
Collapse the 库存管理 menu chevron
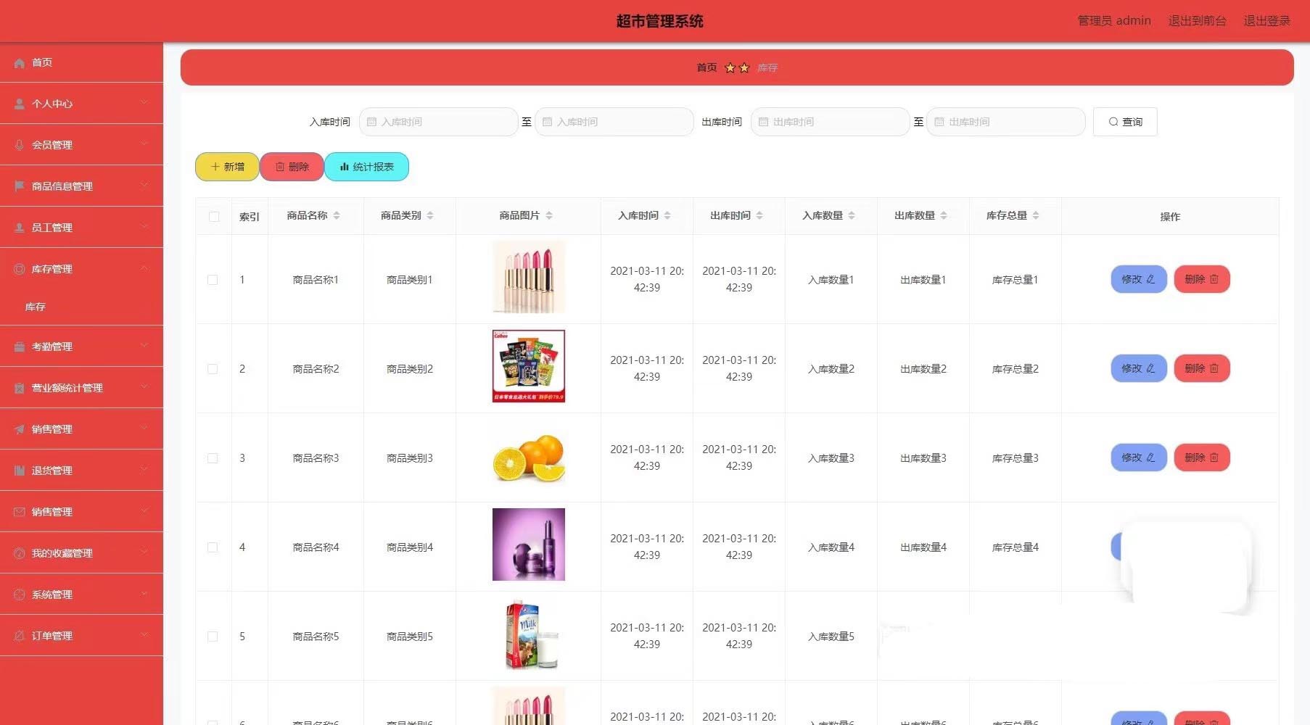144,268
